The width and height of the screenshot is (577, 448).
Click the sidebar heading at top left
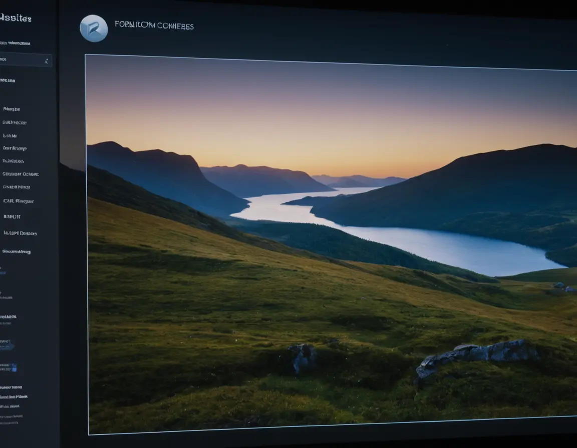(16, 18)
